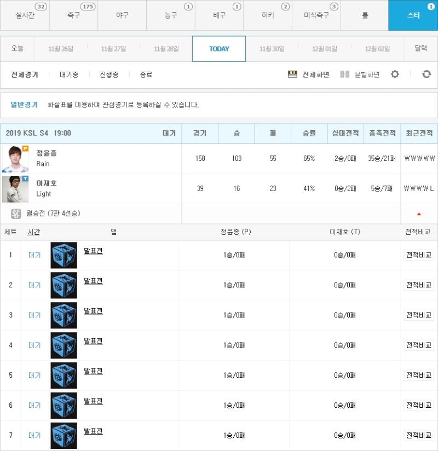Click the 이재호 player name
This screenshot has width=438, height=451.
point(47,183)
